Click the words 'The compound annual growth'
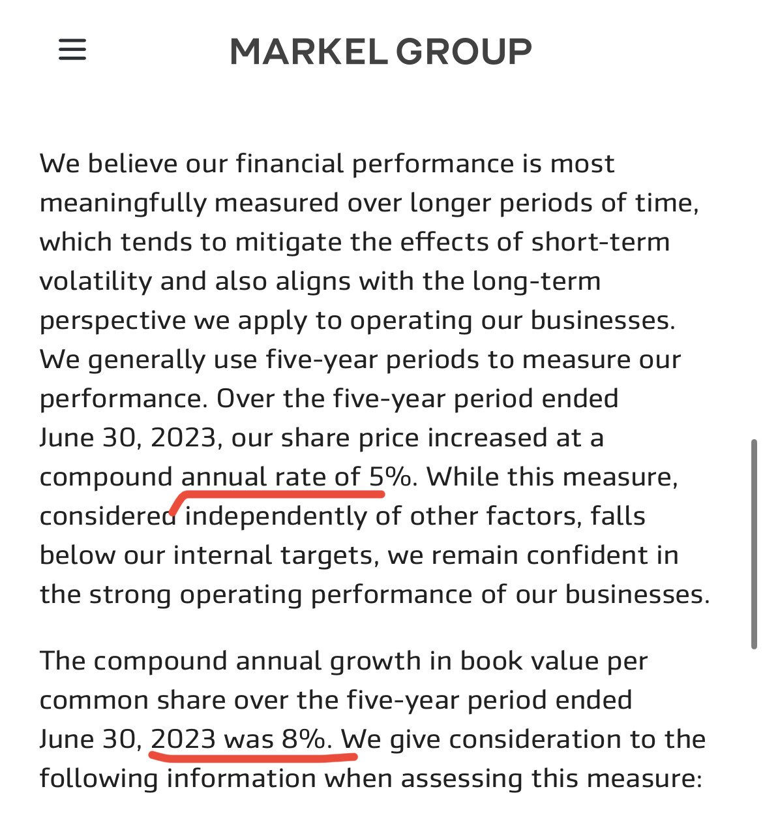 pyautogui.click(x=230, y=661)
